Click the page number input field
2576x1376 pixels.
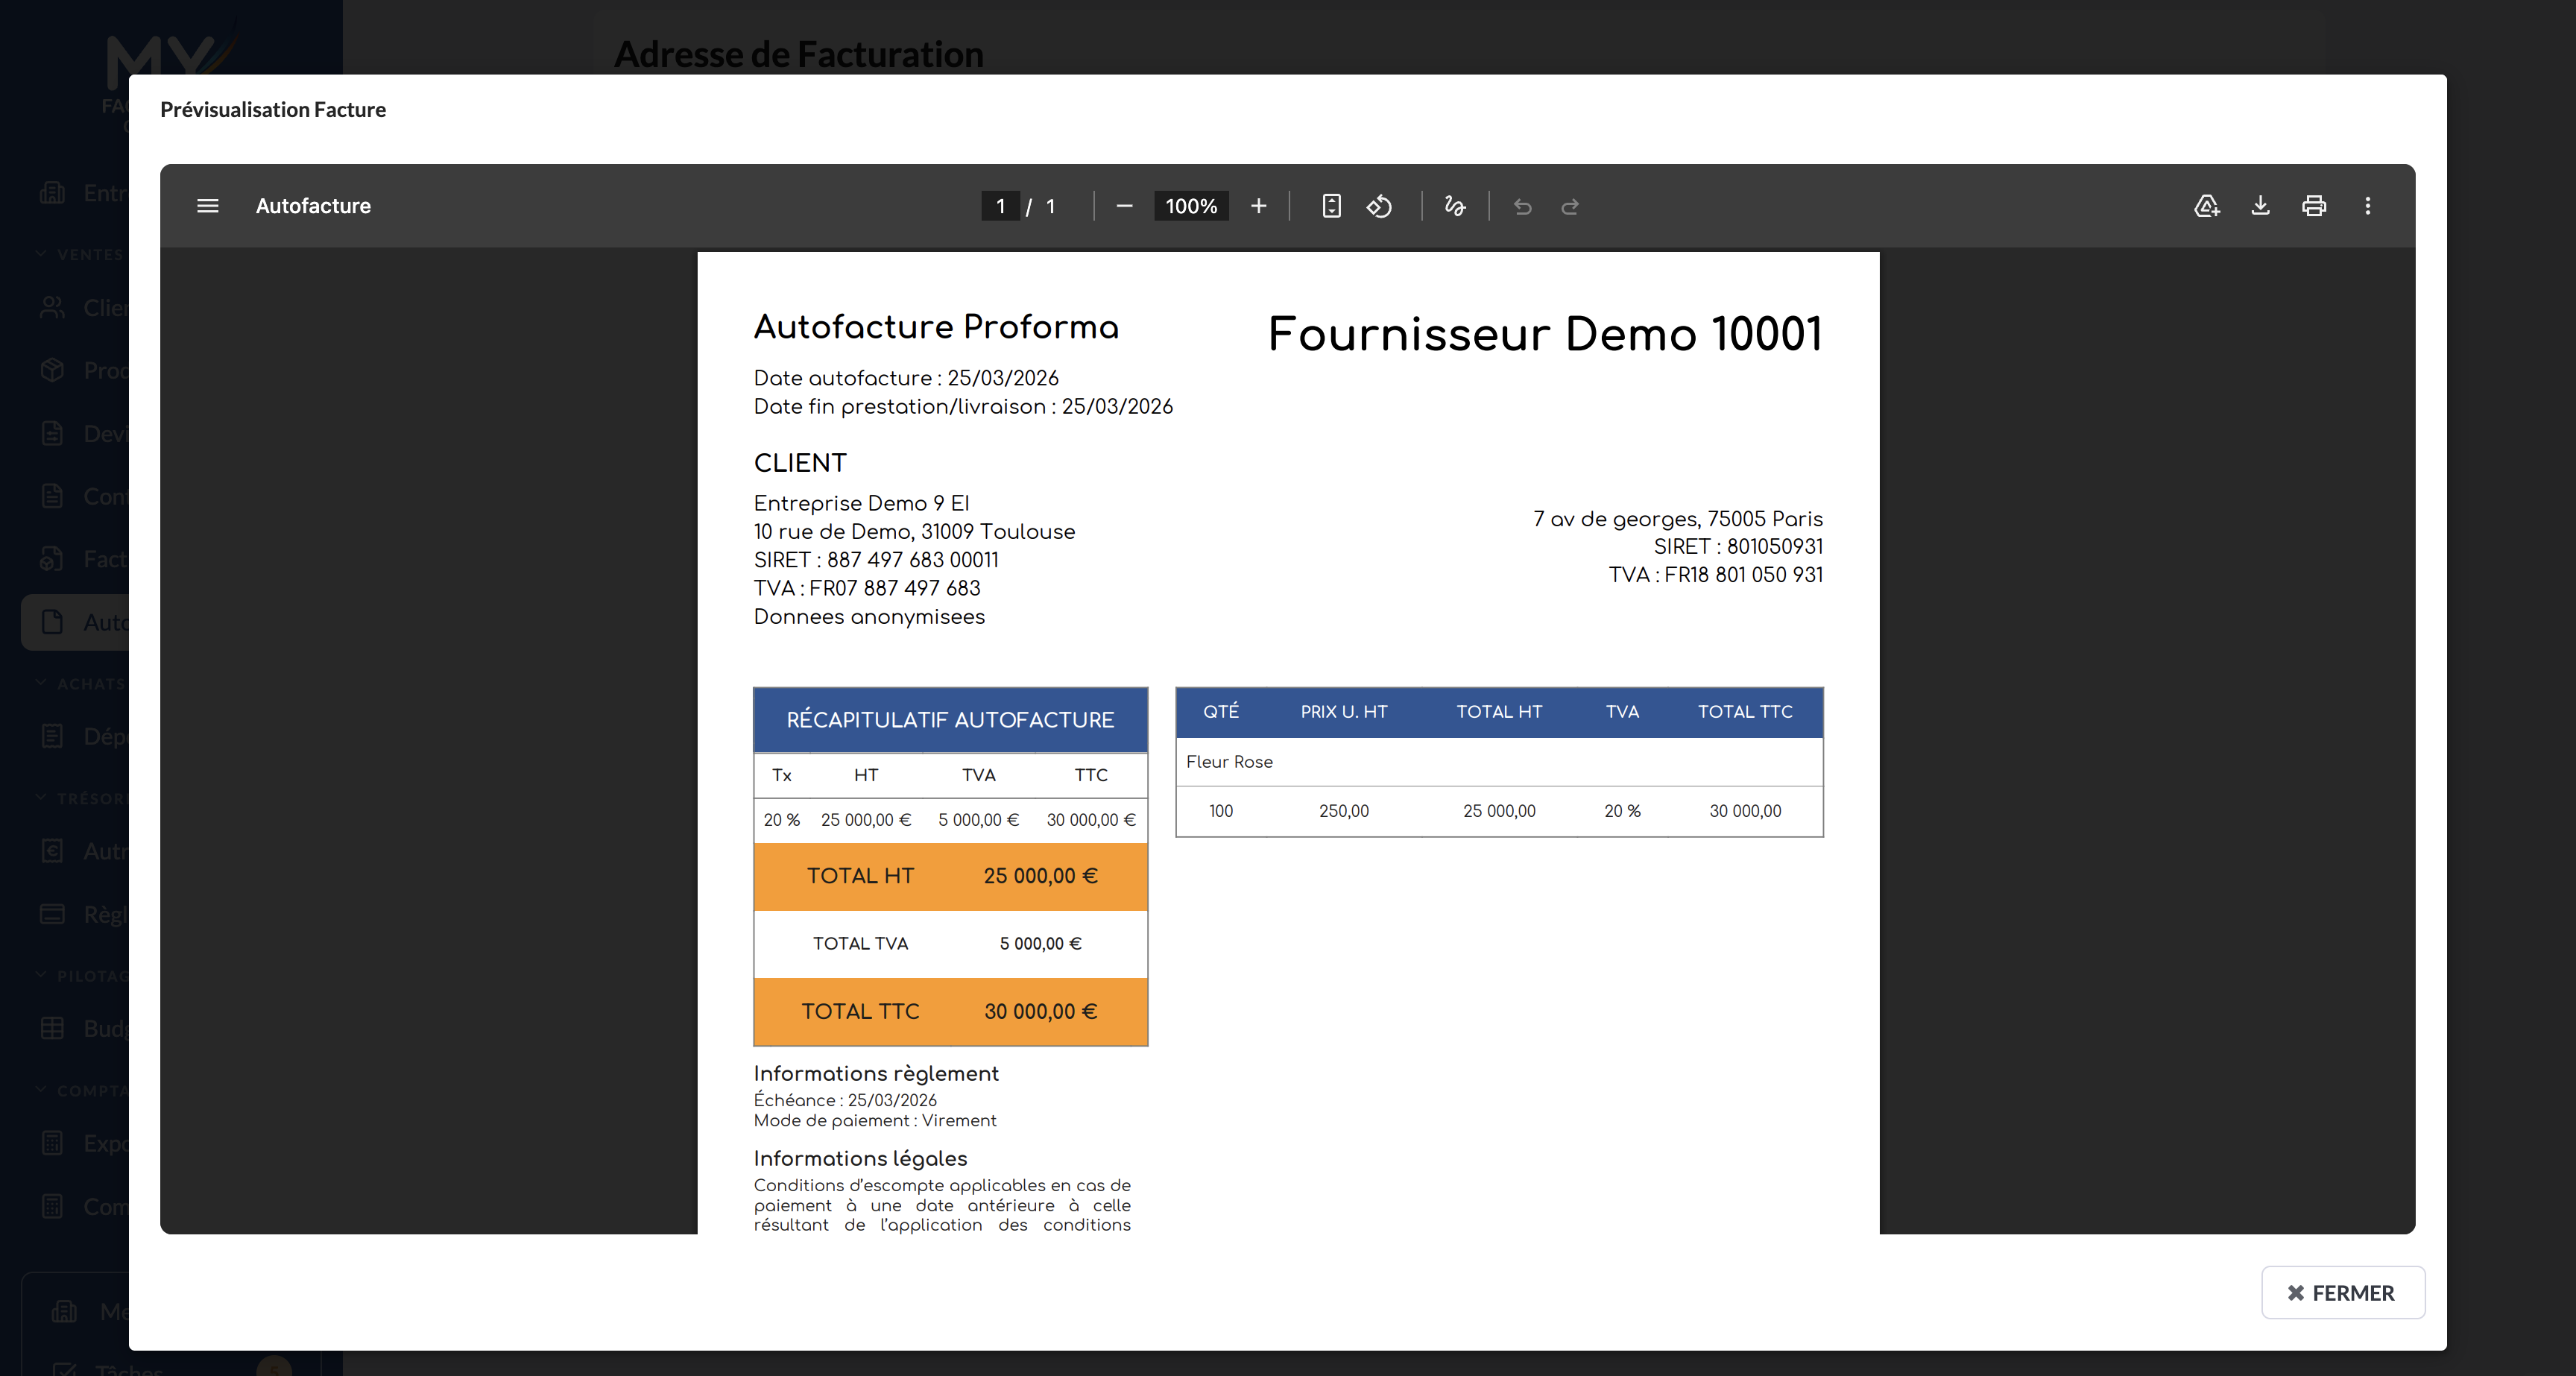coord(1000,206)
